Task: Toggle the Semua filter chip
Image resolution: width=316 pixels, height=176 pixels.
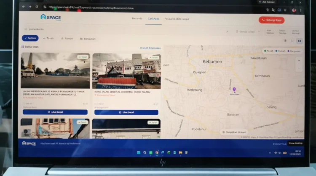Action: [x=30, y=38]
